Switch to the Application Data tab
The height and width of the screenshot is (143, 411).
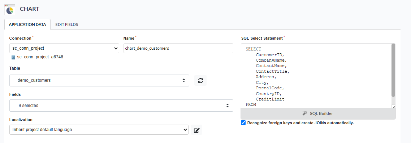click(27, 24)
